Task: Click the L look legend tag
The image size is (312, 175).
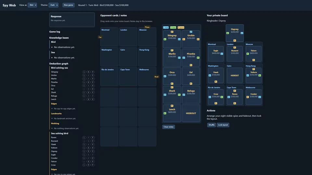Action: (166, 28)
